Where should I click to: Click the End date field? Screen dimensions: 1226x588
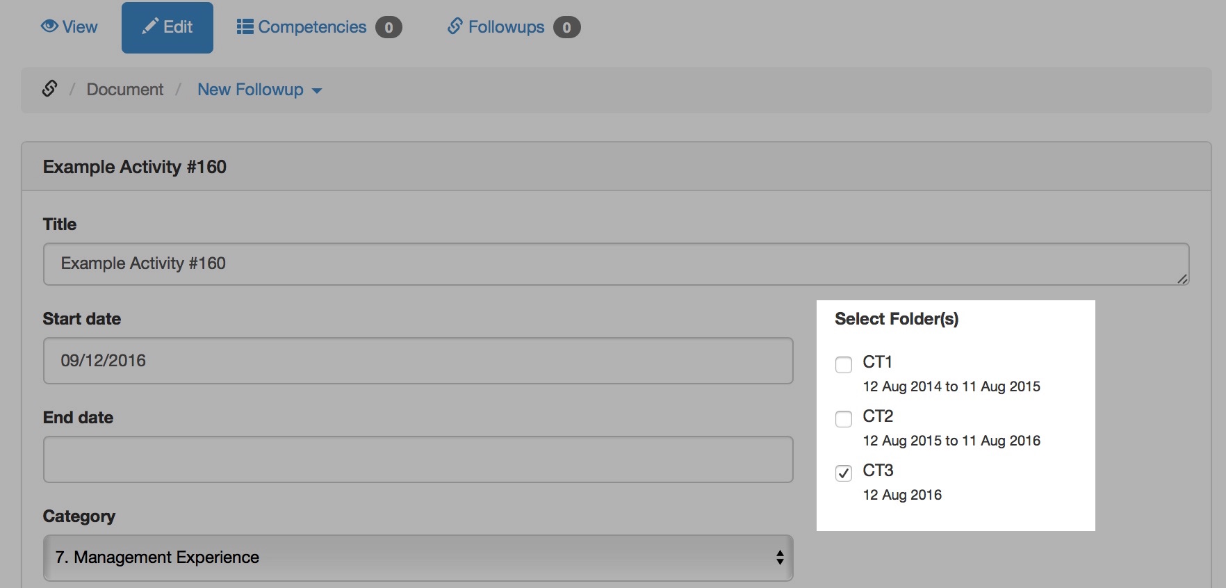417,459
